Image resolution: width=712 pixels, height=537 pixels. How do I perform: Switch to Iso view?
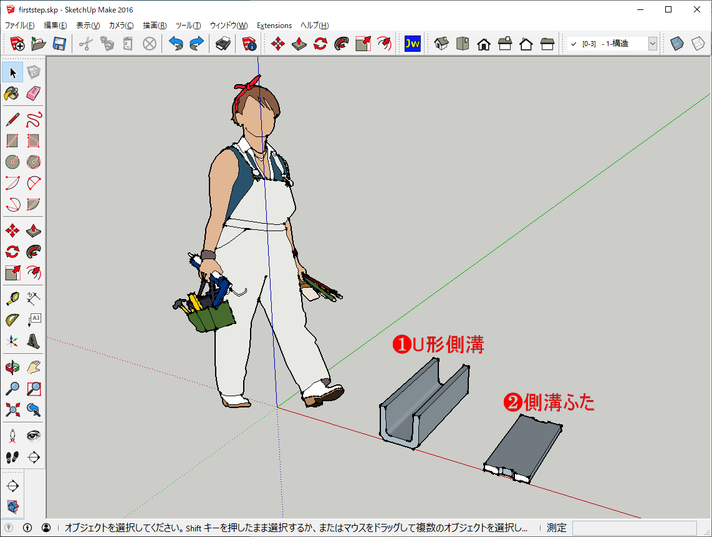[441, 44]
